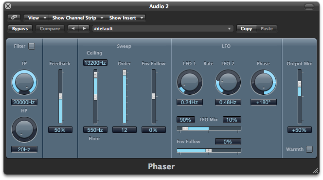Click the Sweep Env Follow slider handle
The width and height of the screenshot is (323, 180).
(x=154, y=96)
